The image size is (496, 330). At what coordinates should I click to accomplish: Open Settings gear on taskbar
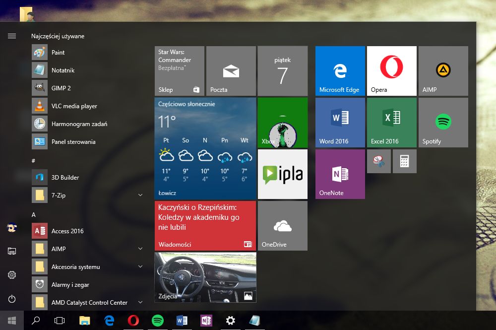click(x=230, y=321)
